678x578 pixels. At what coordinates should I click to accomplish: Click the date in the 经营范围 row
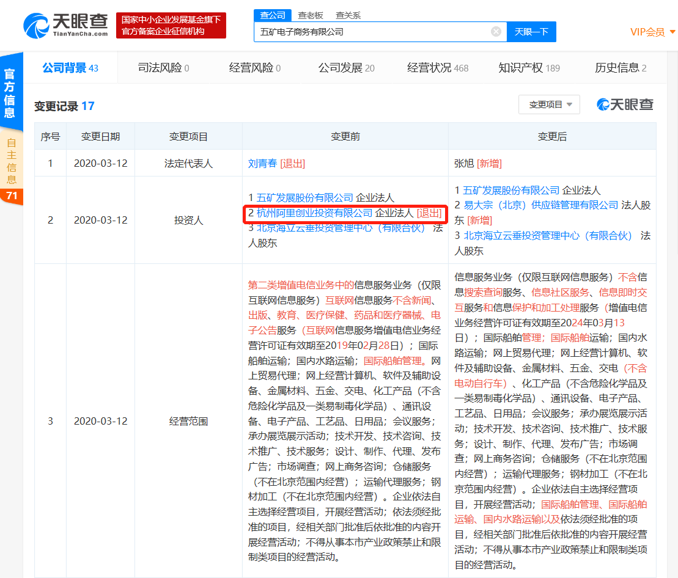pyautogui.click(x=101, y=421)
